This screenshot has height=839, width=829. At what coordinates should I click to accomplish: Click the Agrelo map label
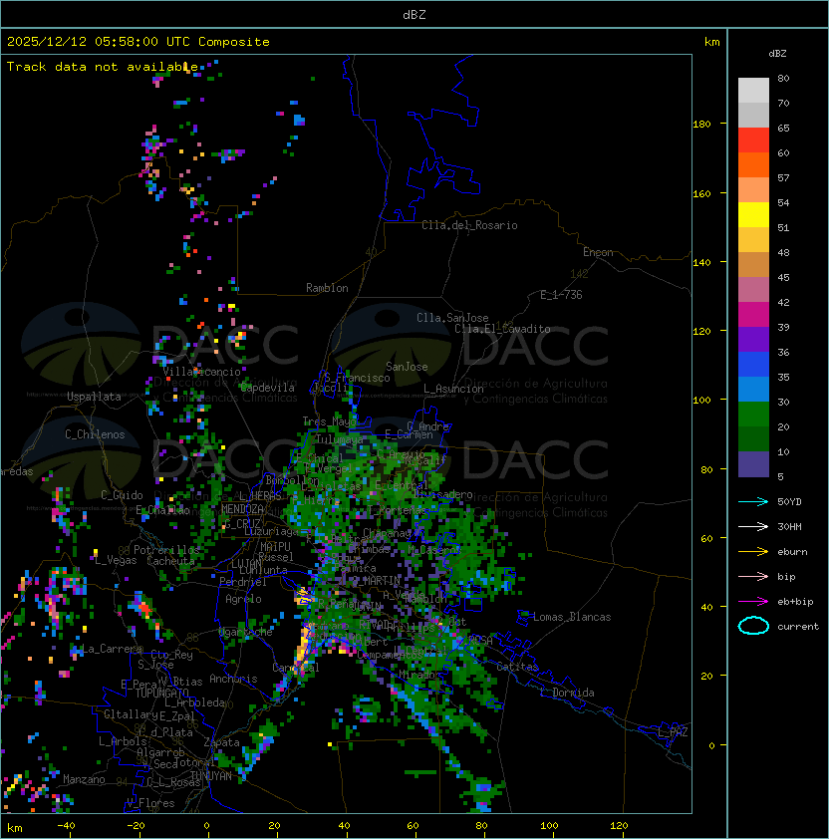coord(243,599)
